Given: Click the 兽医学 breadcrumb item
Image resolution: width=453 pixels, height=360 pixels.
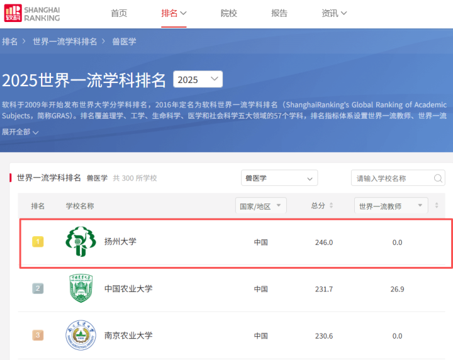Looking at the screenshot, I should coord(124,41).
